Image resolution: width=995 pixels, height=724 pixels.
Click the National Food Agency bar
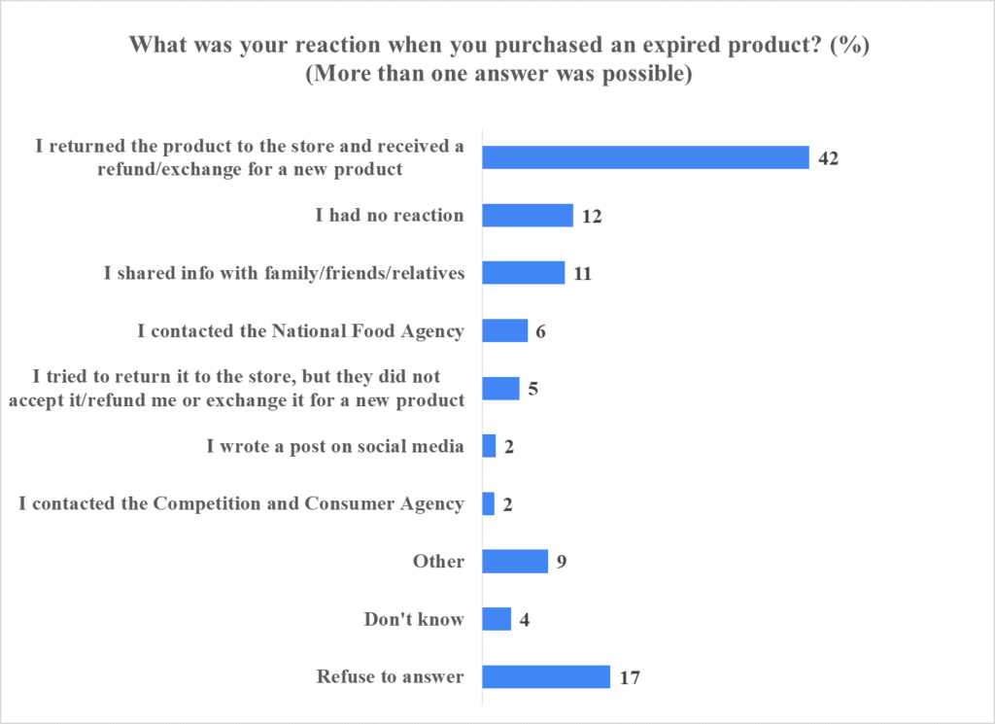505,330
